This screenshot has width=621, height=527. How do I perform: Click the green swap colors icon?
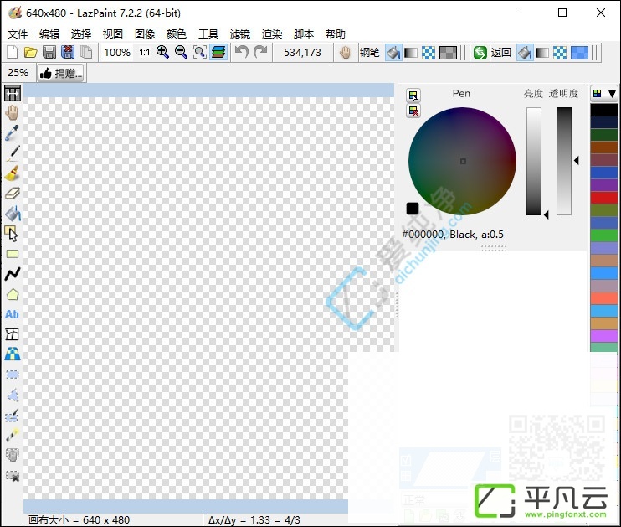click(x=480, y=52)
